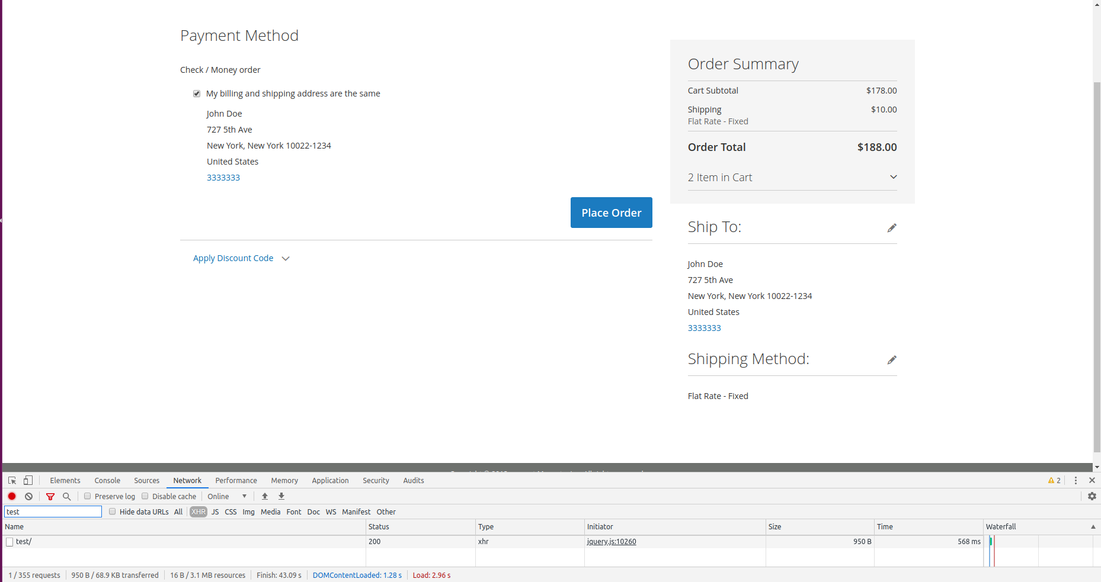Filter requests by Img
This screenshot has width=1101, height=582.
(248, 512)
